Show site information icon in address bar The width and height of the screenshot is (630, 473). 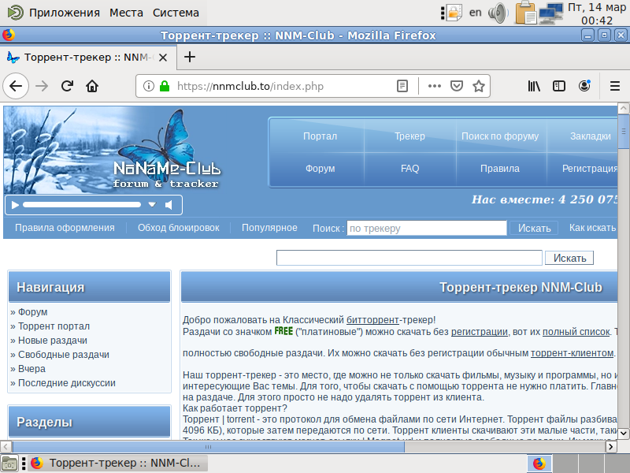coord(149,86)
